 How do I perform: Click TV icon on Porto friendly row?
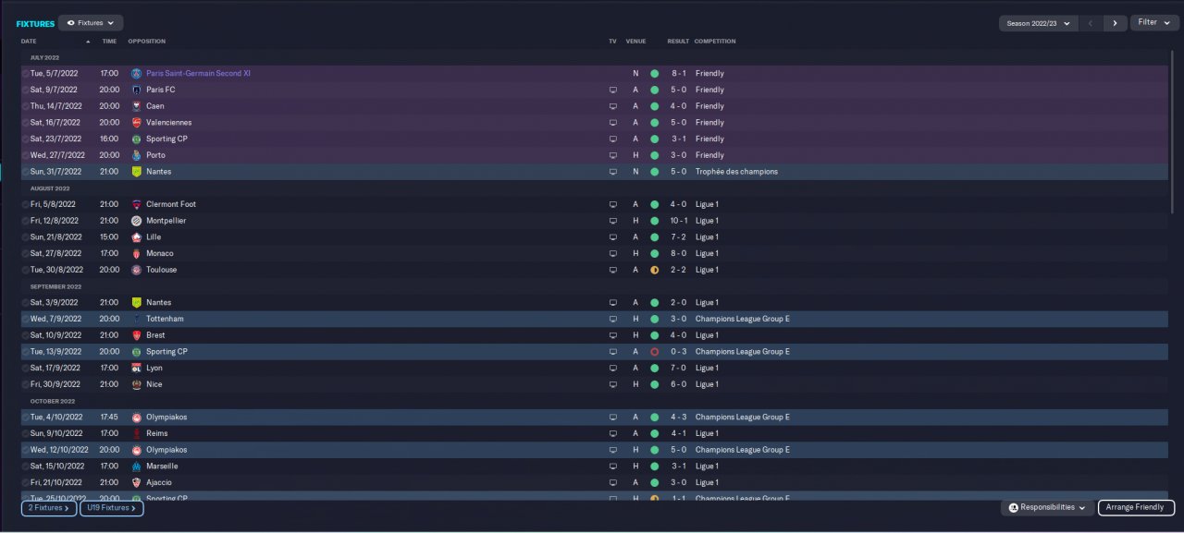612,155
